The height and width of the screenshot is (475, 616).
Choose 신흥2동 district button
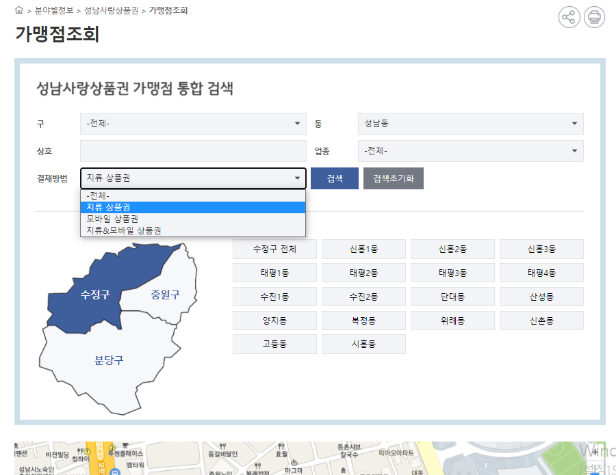pyautogui.click(x=452, y=249)
